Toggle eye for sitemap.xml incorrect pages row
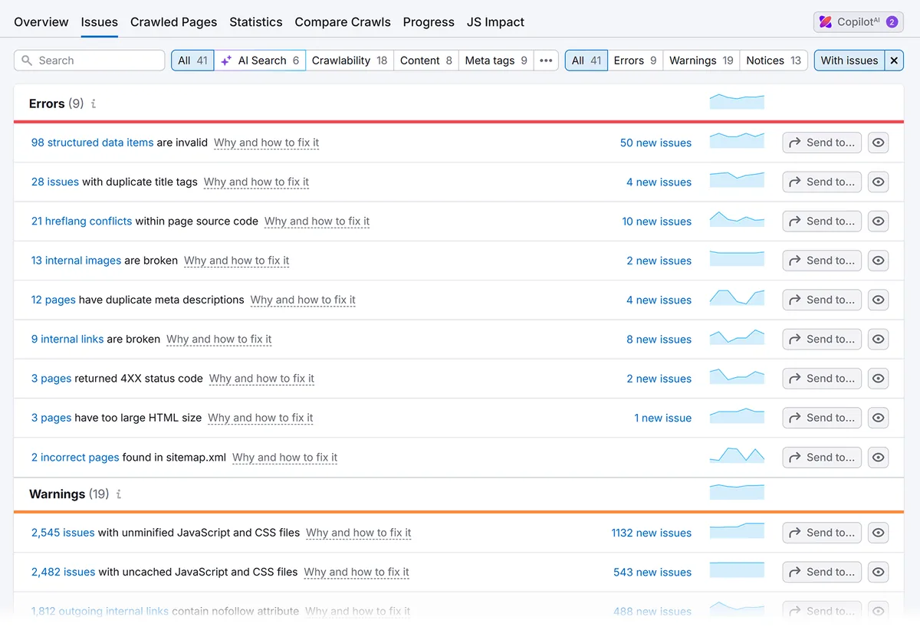The height and width of the screenshot is (627, 920). pyautogui.click(x=878, y=457)
